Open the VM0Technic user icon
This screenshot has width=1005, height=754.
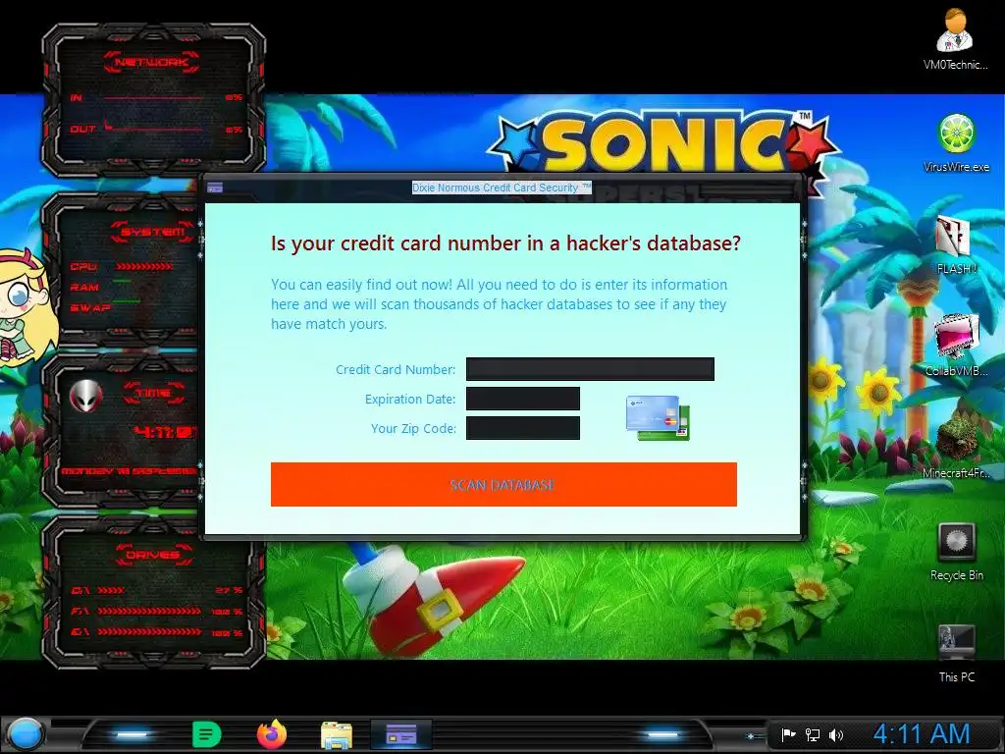pyautogui.click(x=955, y=38)
